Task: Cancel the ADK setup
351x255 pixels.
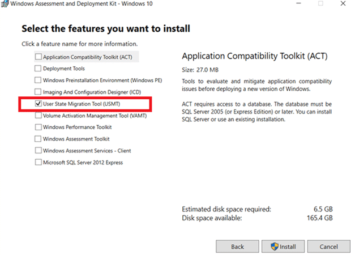Action: 328,246
